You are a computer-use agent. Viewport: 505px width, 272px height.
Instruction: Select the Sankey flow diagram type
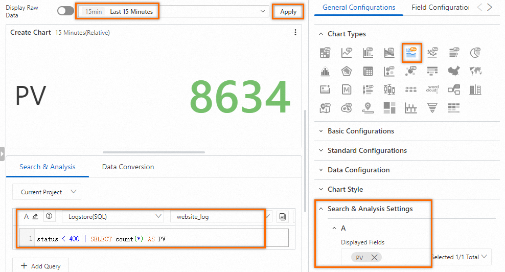click(x=454, y=89)
